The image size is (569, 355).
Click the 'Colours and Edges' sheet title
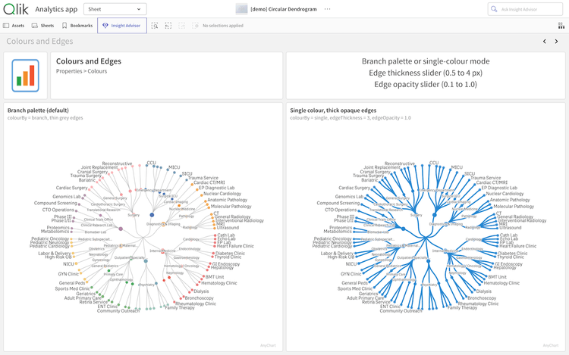[x=39, y=42]
